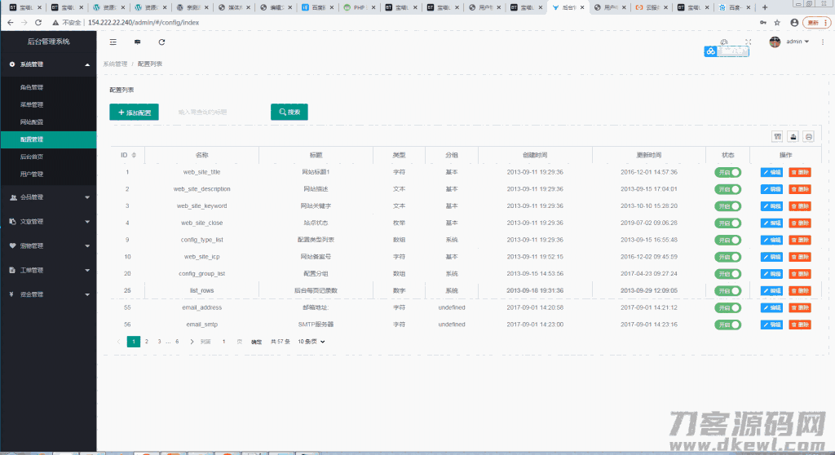Toggle the status switch for web_site_title
Image resolution: width=835 pixels, height=455 pixels.
pyautogui.click(x=727, y=172)
